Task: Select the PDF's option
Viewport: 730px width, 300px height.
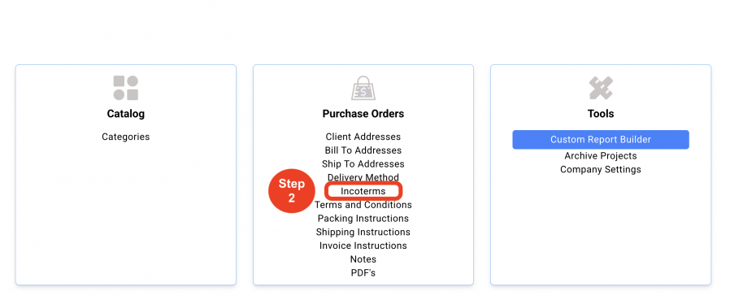Action: coord(363,272)
